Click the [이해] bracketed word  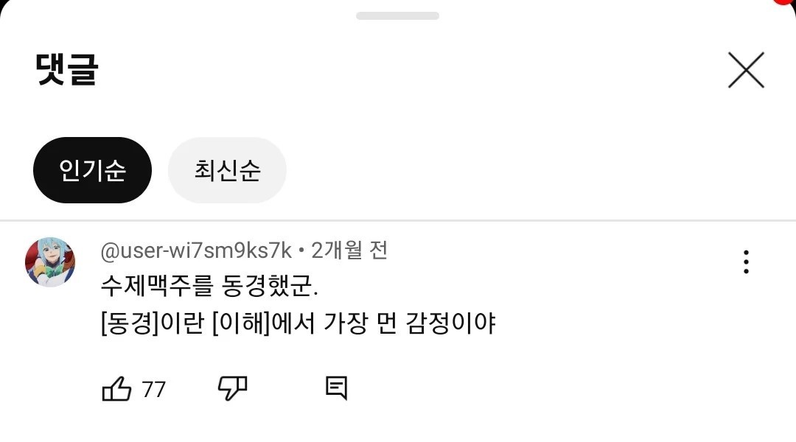click(x=241, y=323)
